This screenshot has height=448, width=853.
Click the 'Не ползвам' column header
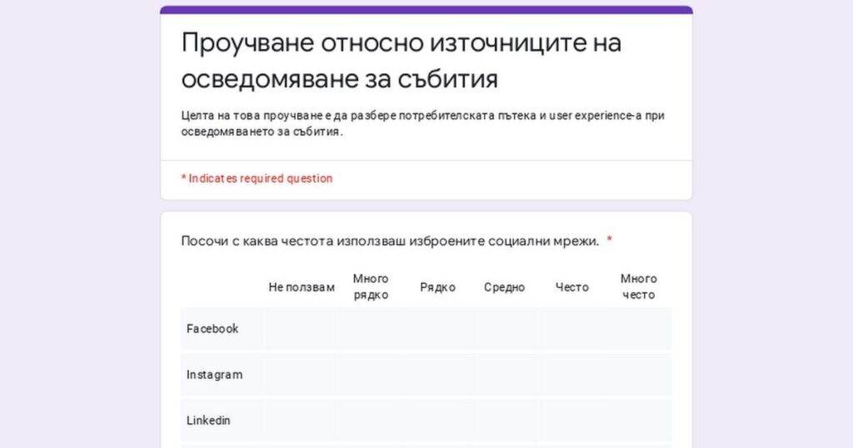(x=302, y=287)
